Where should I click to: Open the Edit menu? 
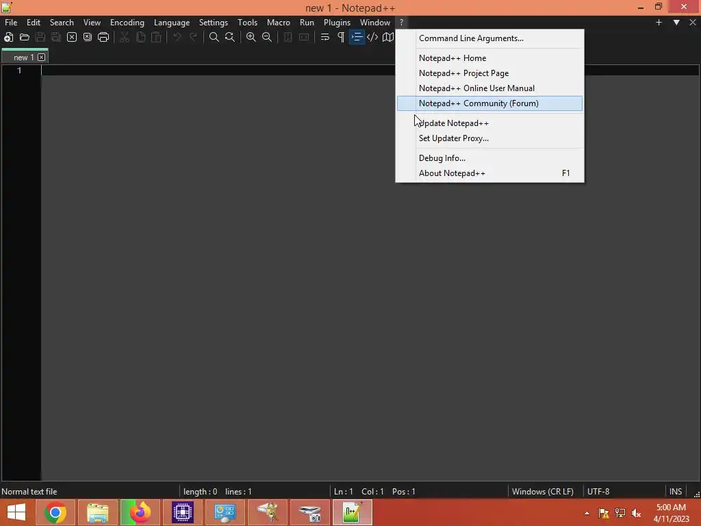click(x=33, y=23)
